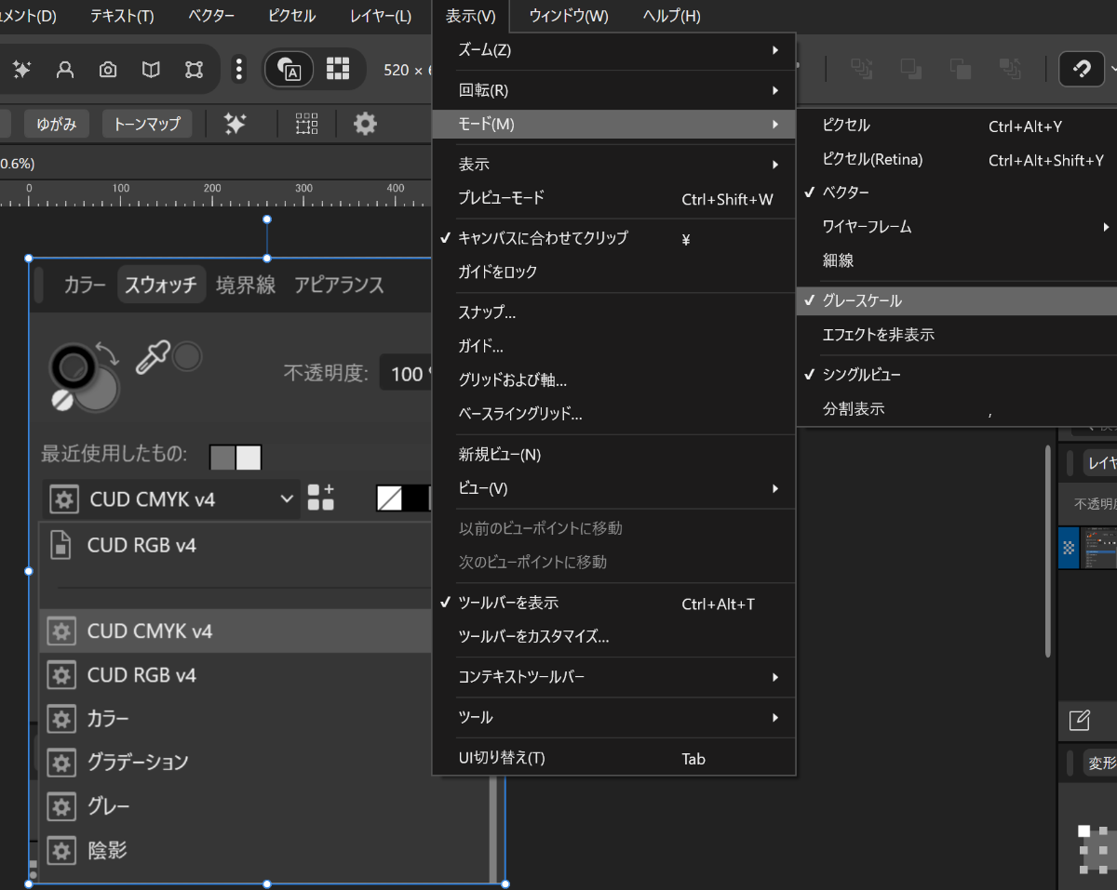The width and height of the screenshot is (1117, 890).
Task: Select 分割表示 split view option
Action: (957, 409)
